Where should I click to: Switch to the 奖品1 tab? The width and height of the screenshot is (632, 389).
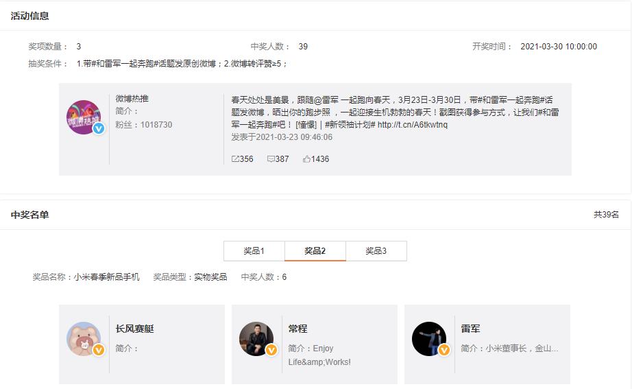point(254,251)
